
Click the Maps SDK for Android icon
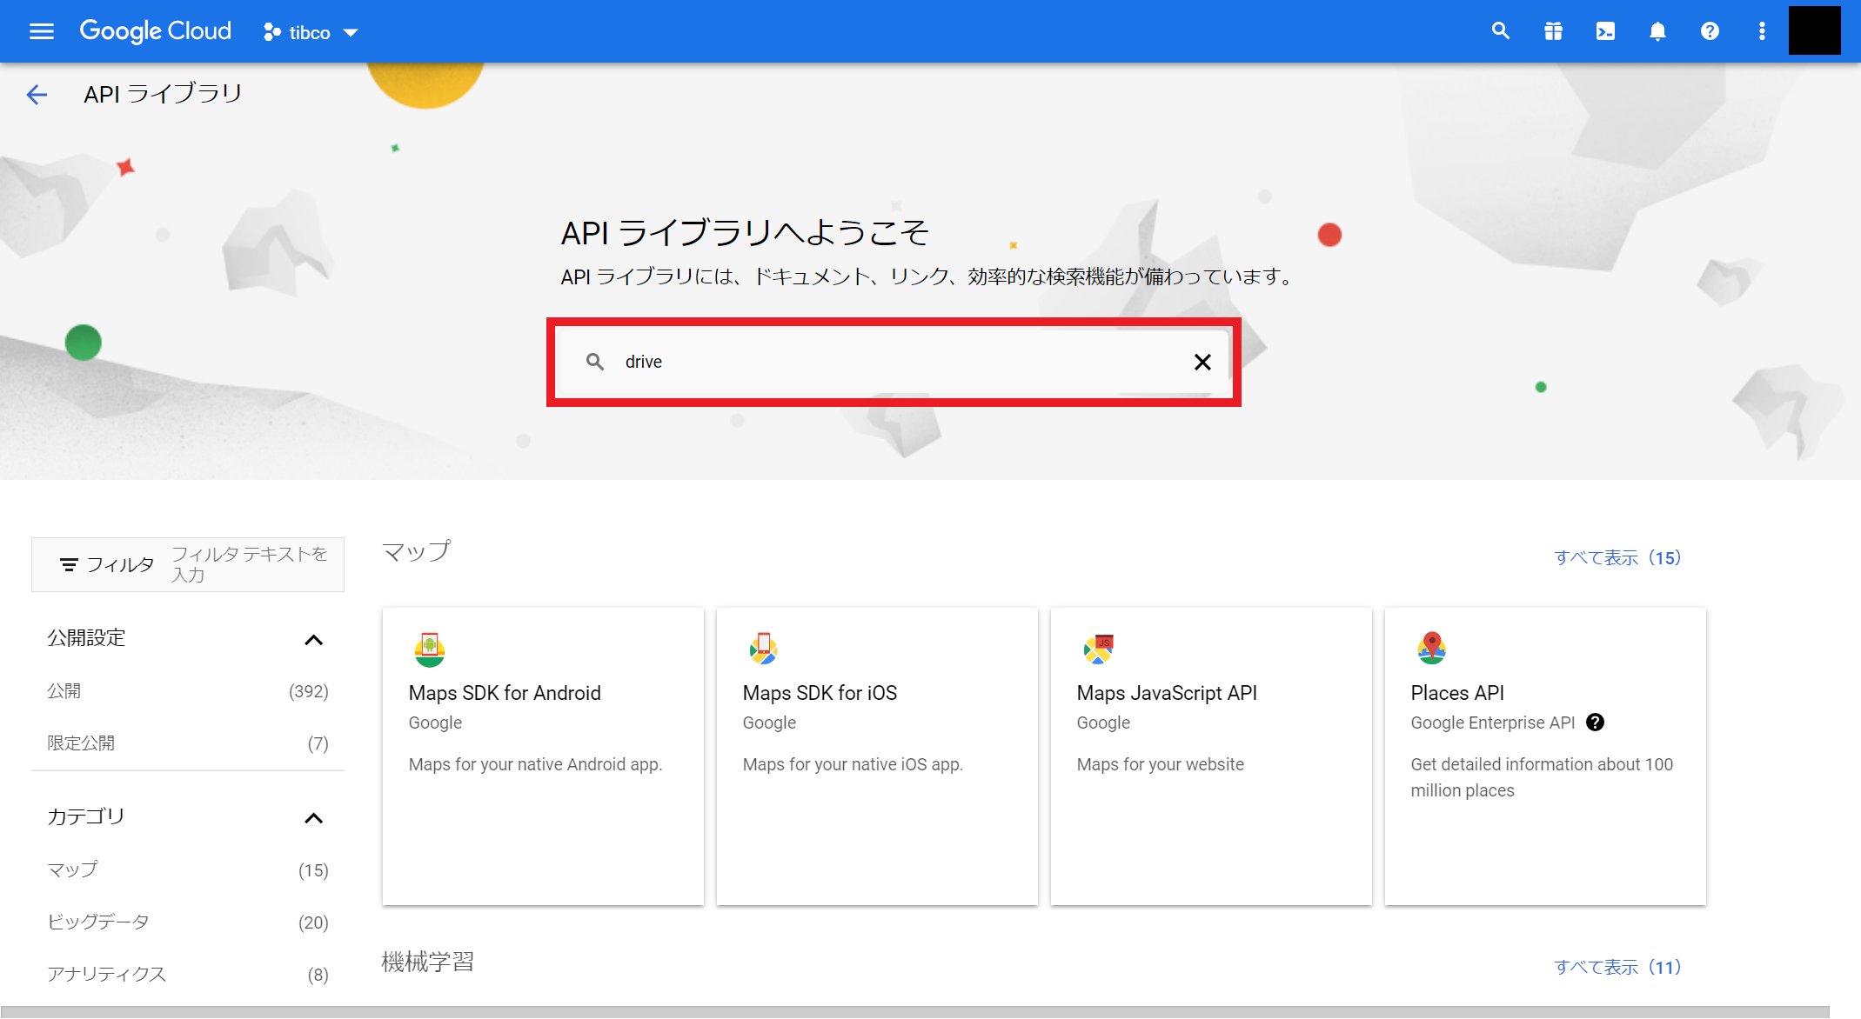[430, 649]
